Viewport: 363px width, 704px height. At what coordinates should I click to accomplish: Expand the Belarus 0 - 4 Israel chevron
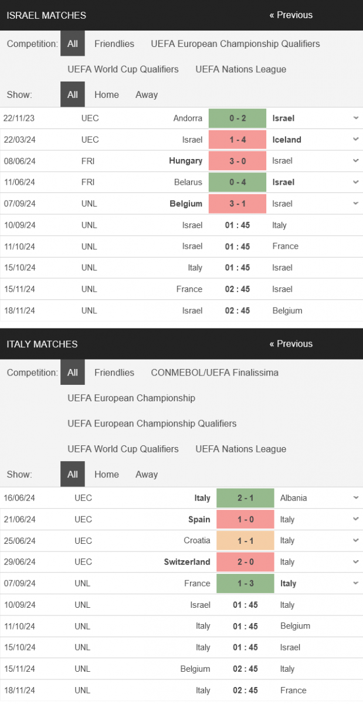[x=356, y=182]
